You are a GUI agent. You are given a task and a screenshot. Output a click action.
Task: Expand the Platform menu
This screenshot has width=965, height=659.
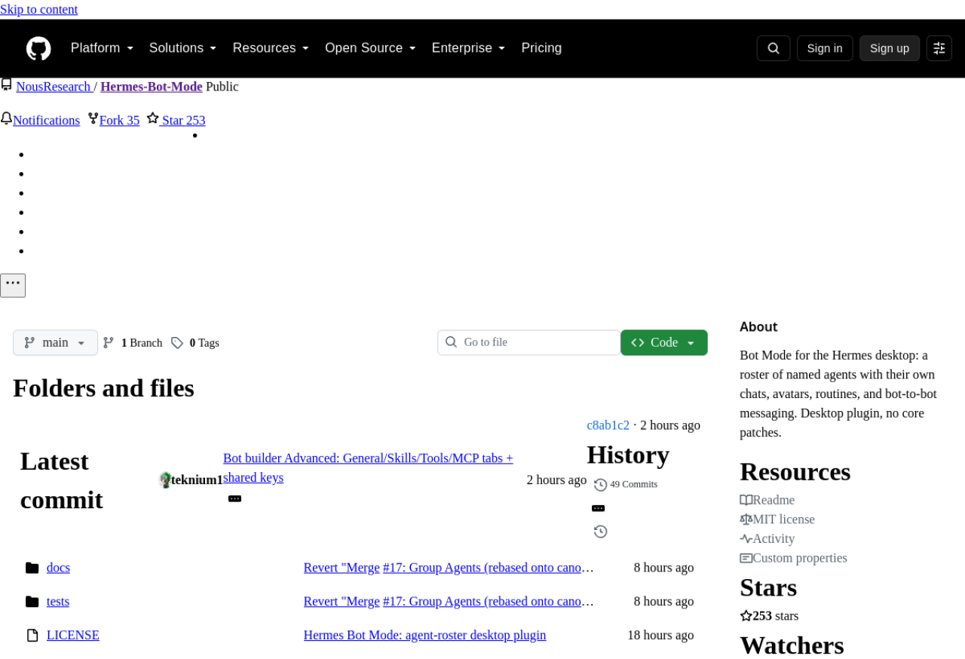[x=102, y=48]
